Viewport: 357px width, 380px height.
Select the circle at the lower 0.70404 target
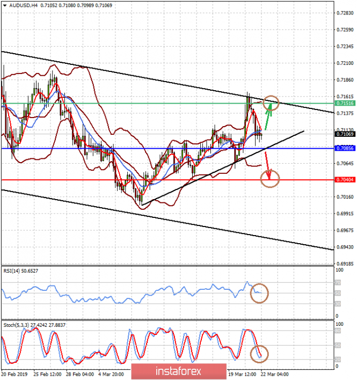269,179
